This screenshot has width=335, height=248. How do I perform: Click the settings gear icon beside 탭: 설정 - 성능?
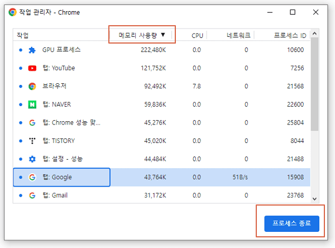click(x=32, y=159)
